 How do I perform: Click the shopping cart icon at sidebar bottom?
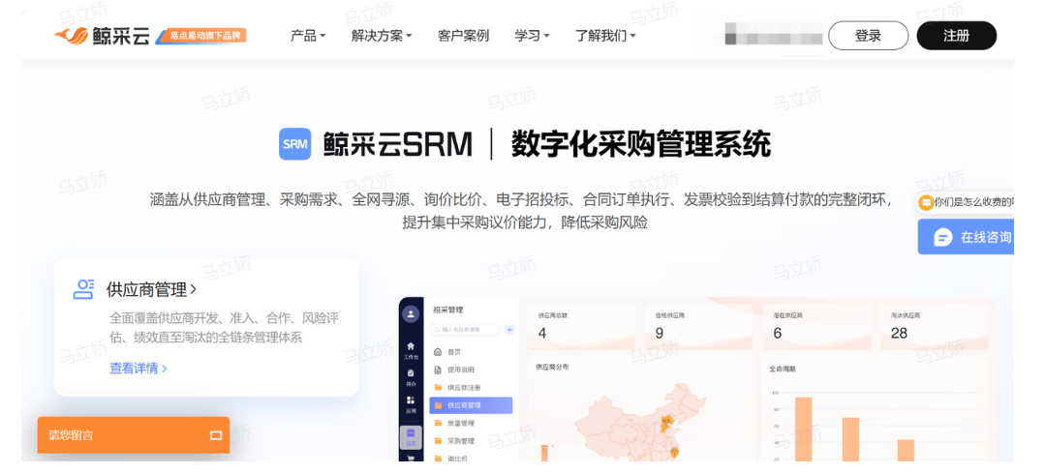(411, 458)
